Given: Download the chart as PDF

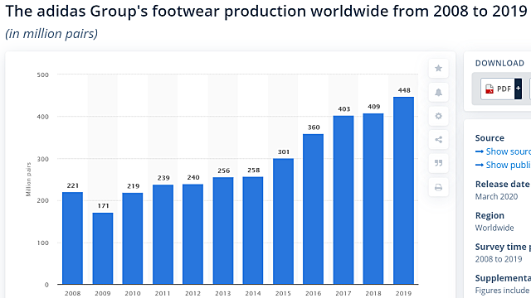Looking at the screenshot, I should (x=501, y=89).
